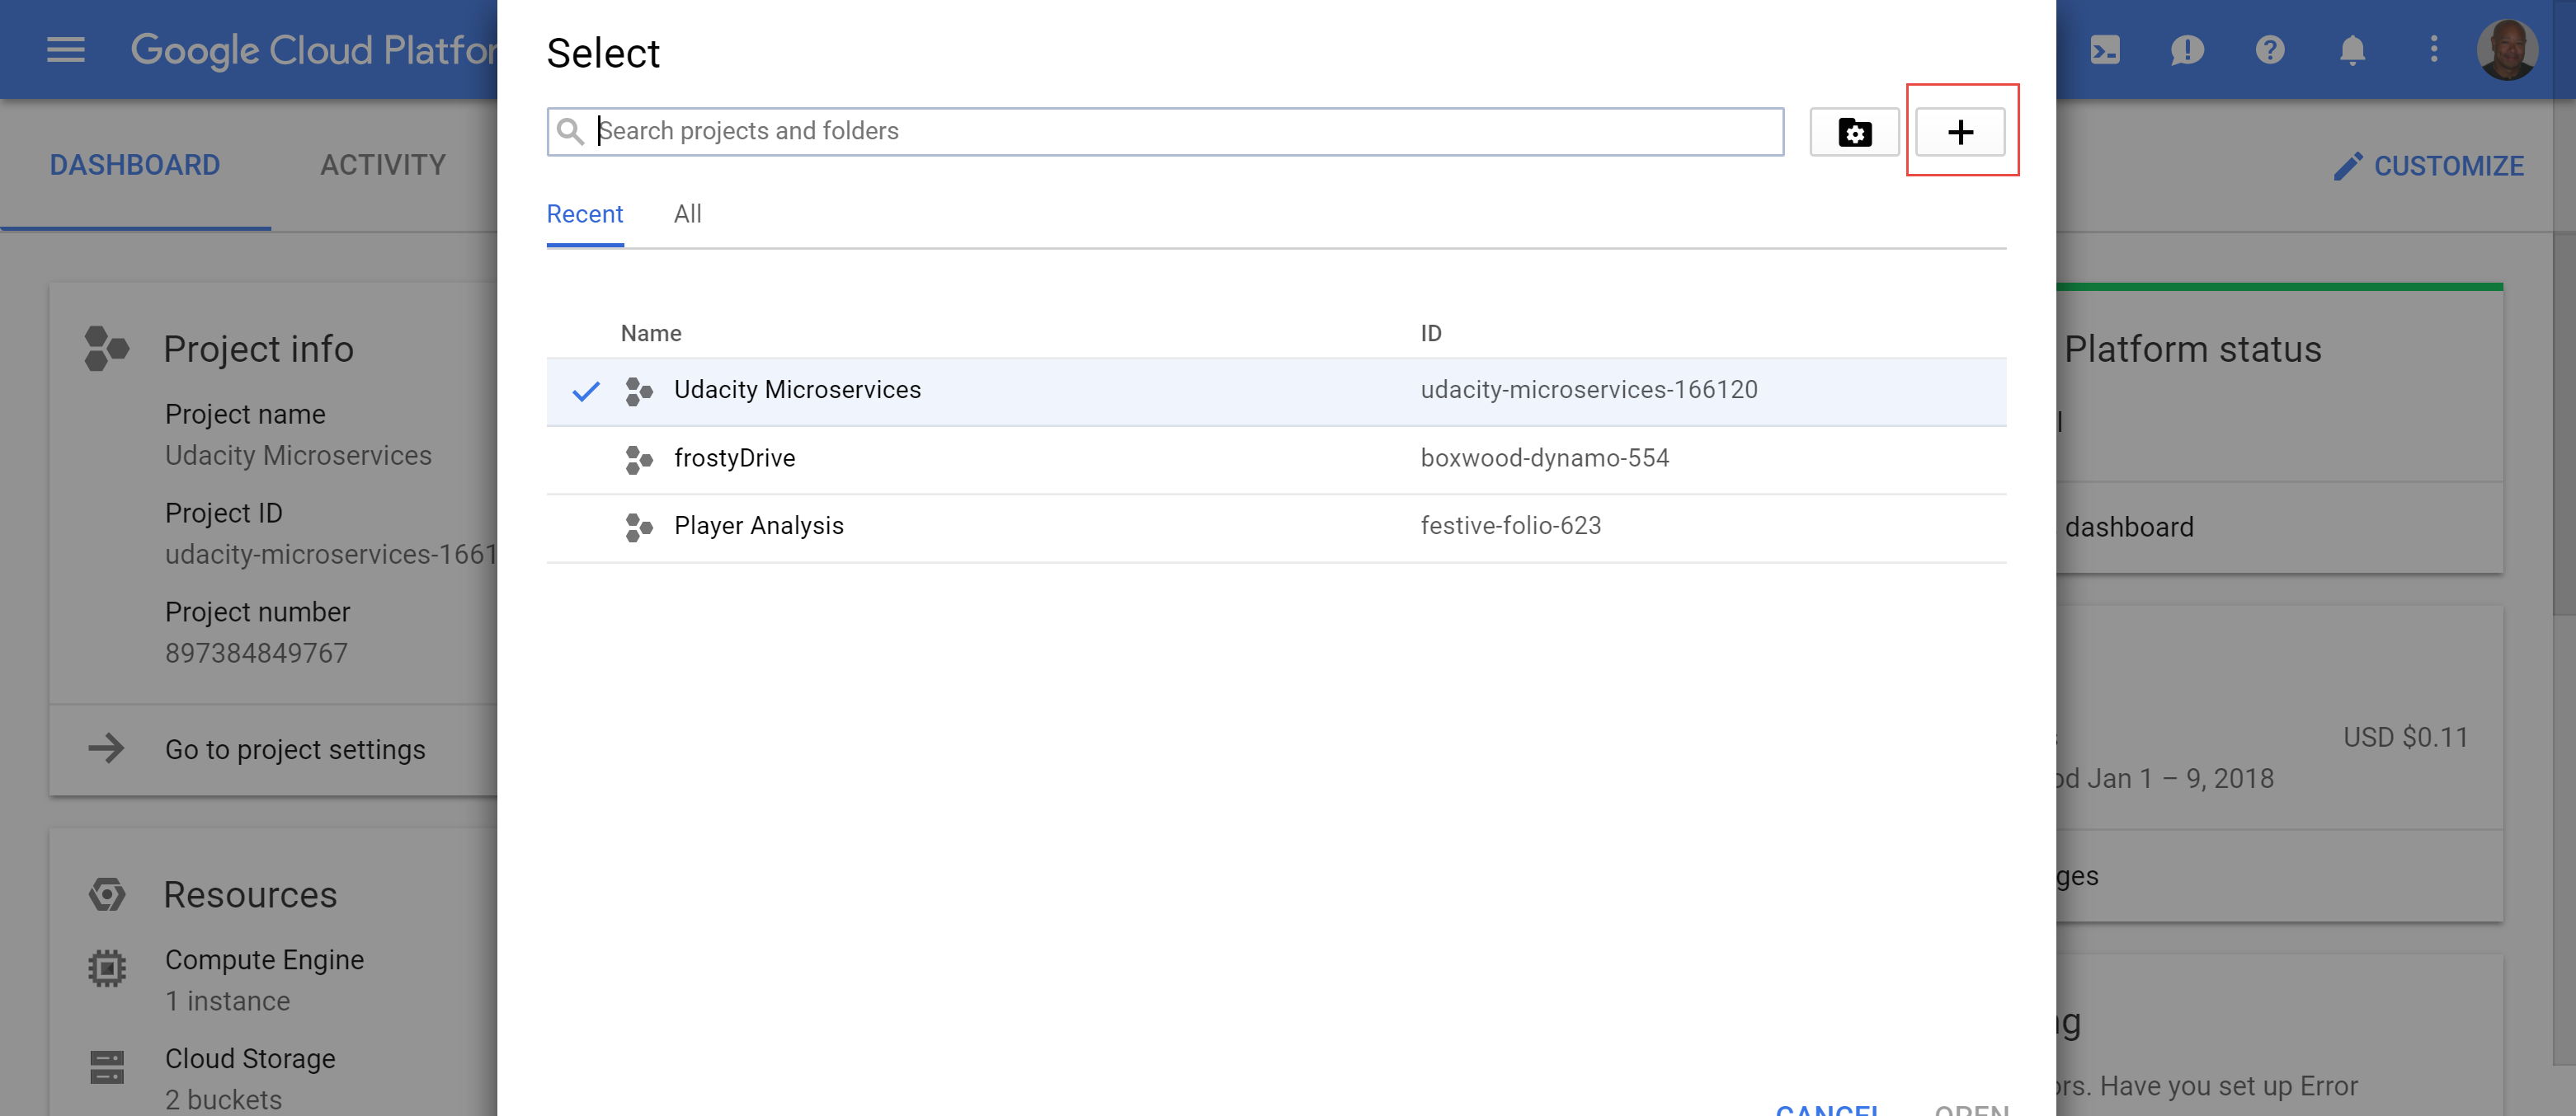Screen dimensions: 2576x1116
Task: Click the Compute Engine chip icon
Action: (106, 968)
